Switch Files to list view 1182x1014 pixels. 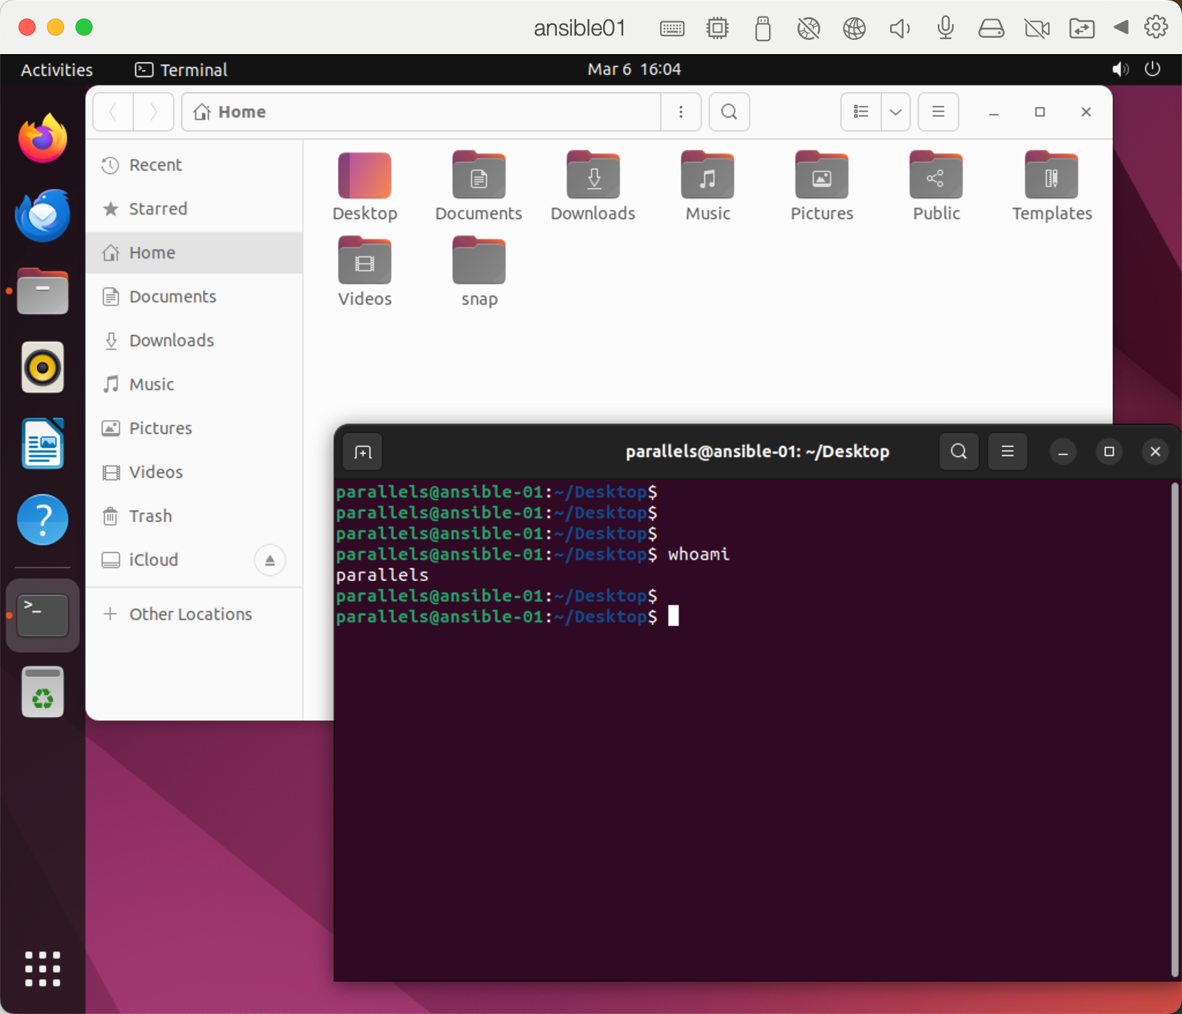[x=860, y=112]
